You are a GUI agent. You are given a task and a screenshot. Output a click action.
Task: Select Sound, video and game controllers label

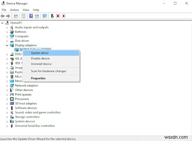pyautogui.click(x=38, y=112)
